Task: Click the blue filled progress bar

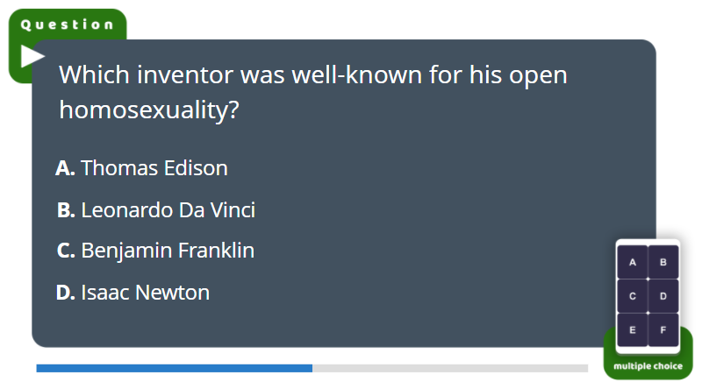Action: click(x=174, y=369)
